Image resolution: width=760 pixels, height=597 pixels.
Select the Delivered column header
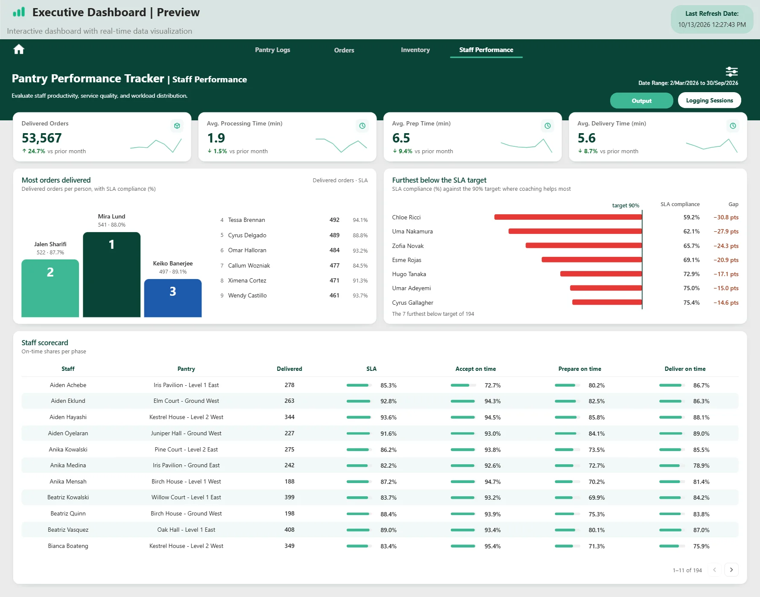pyautogui.click(x=289, y=369)
